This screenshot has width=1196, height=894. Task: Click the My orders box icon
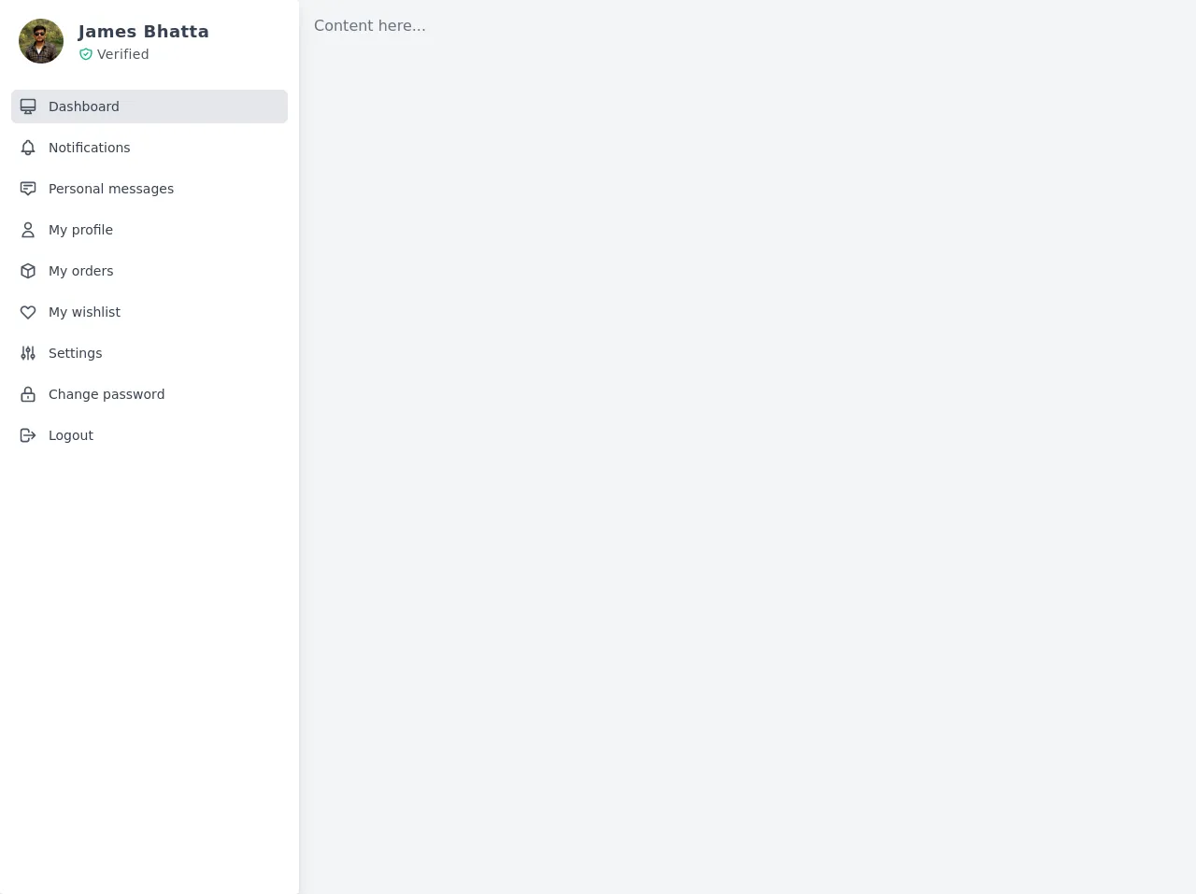pos(28,271)
